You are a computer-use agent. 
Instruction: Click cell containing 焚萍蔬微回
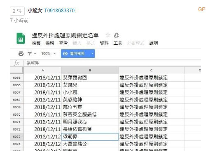tap(90, 78)
